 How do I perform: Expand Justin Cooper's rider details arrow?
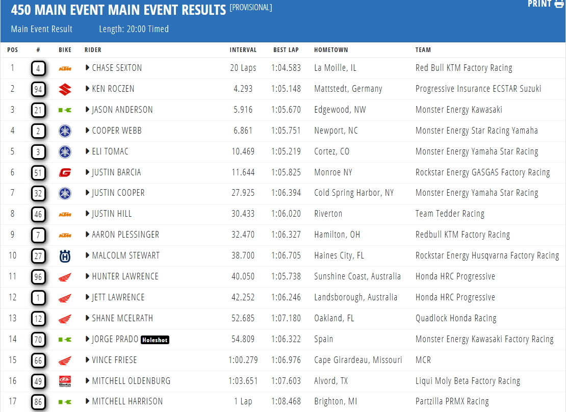click(87, 193)
